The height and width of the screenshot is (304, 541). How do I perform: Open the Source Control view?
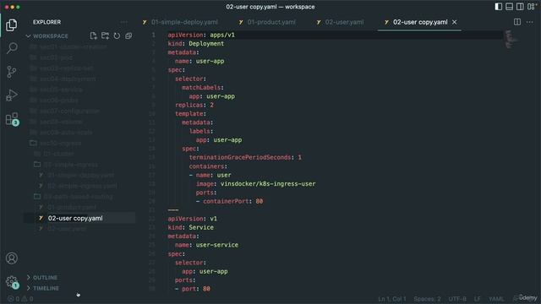[x=11, y=72]
